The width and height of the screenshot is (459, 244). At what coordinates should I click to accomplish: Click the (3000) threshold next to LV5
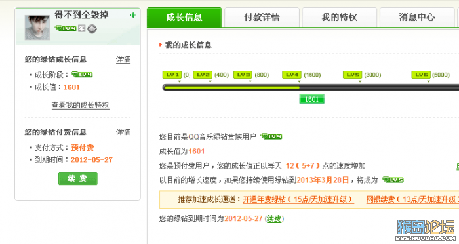point(372,75)
